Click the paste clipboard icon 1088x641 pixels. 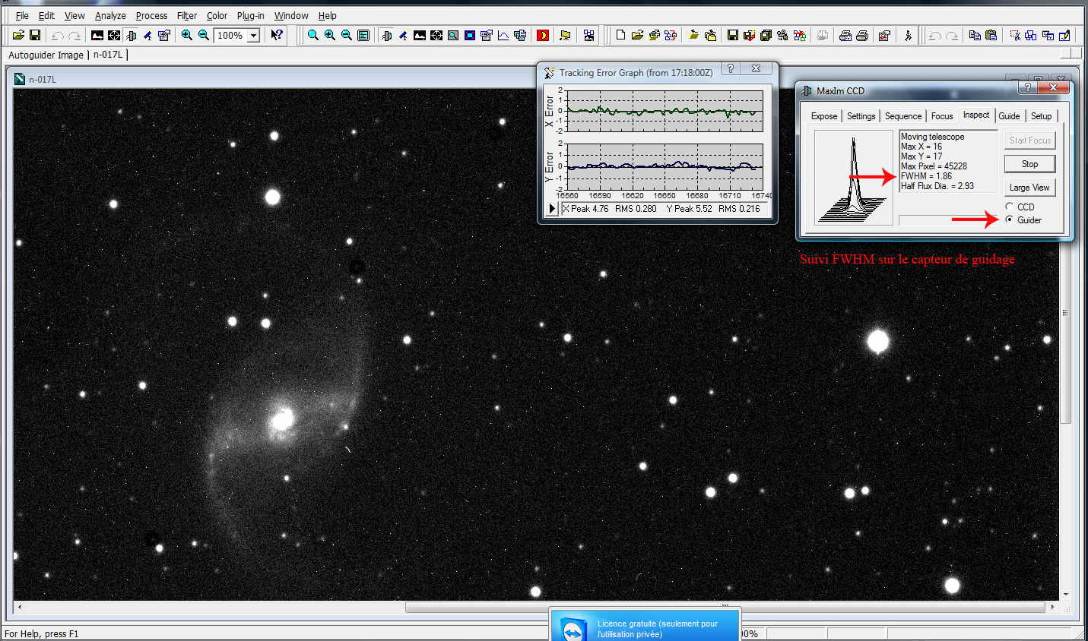pyautogui.click(x=991, y=35)
